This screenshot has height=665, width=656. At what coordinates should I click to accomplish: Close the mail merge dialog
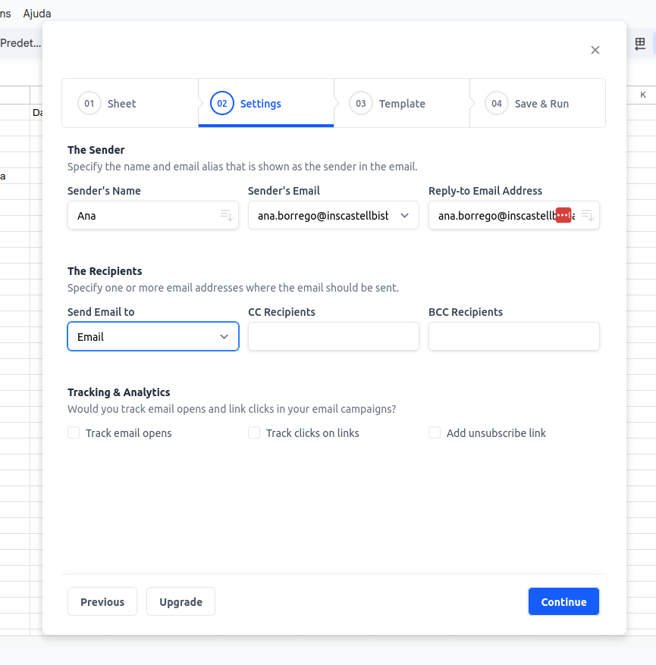pos(595,50)
